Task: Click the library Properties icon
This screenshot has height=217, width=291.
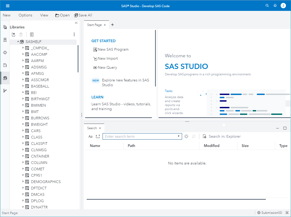Action: (x=32, y=34)
